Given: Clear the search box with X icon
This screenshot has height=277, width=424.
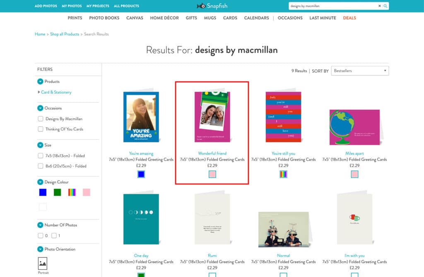Looking at the screenshot, I should point(379,6).
